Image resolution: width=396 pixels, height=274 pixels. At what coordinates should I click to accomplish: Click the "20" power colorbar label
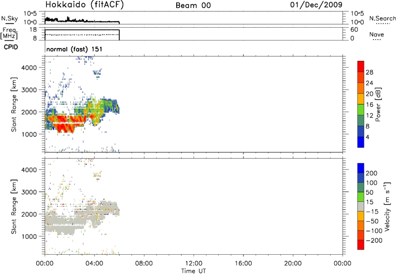[369, 94]
